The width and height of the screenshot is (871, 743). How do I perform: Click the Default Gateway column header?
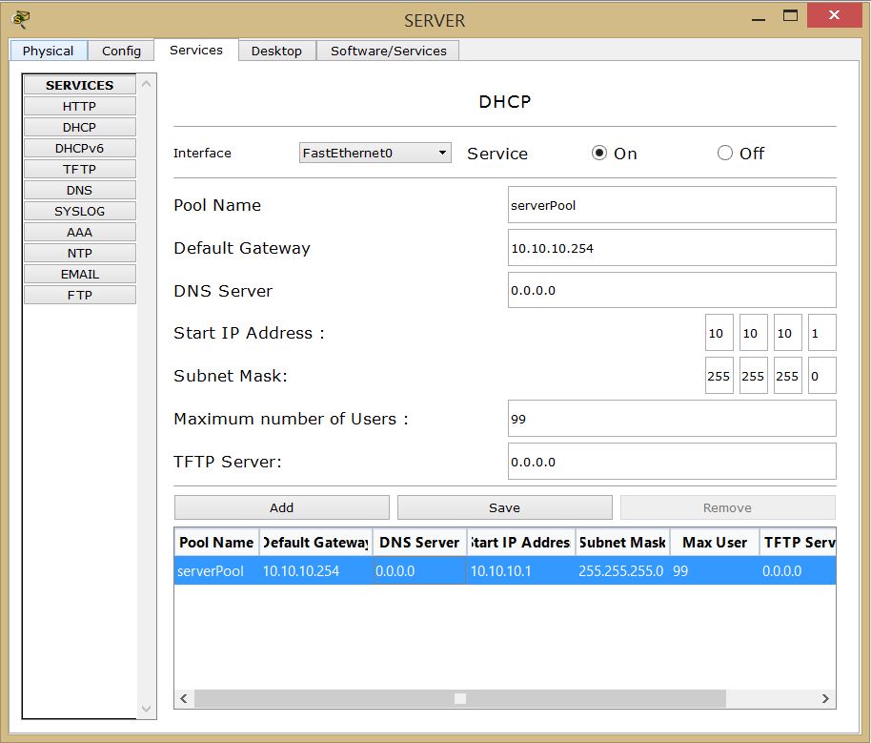(x=315, y=542)
